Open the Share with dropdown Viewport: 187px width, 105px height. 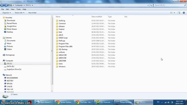click(x=20, y=13)
